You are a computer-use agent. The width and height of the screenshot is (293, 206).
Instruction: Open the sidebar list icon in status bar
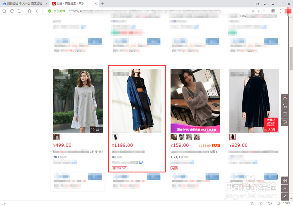click(4, 203)
